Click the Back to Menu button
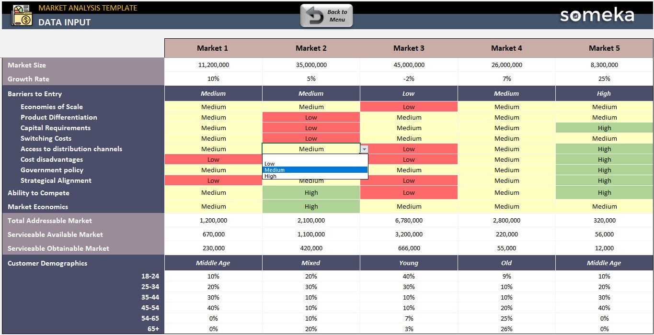The height and width of the screenshot is (335, 654). coord(326,15)
